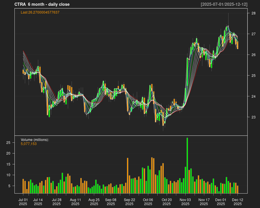Select the Jul 28 2025 date label
Screen dimensions: 260x208
57,202
